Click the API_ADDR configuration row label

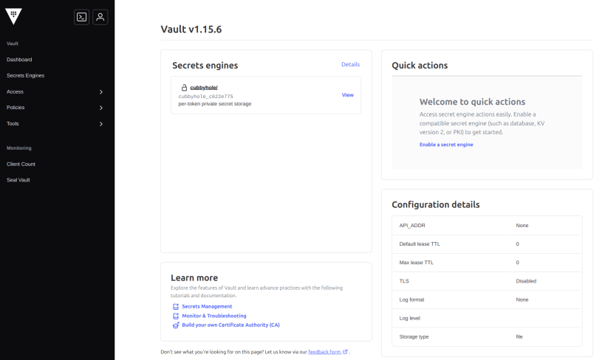coord(412,226)
